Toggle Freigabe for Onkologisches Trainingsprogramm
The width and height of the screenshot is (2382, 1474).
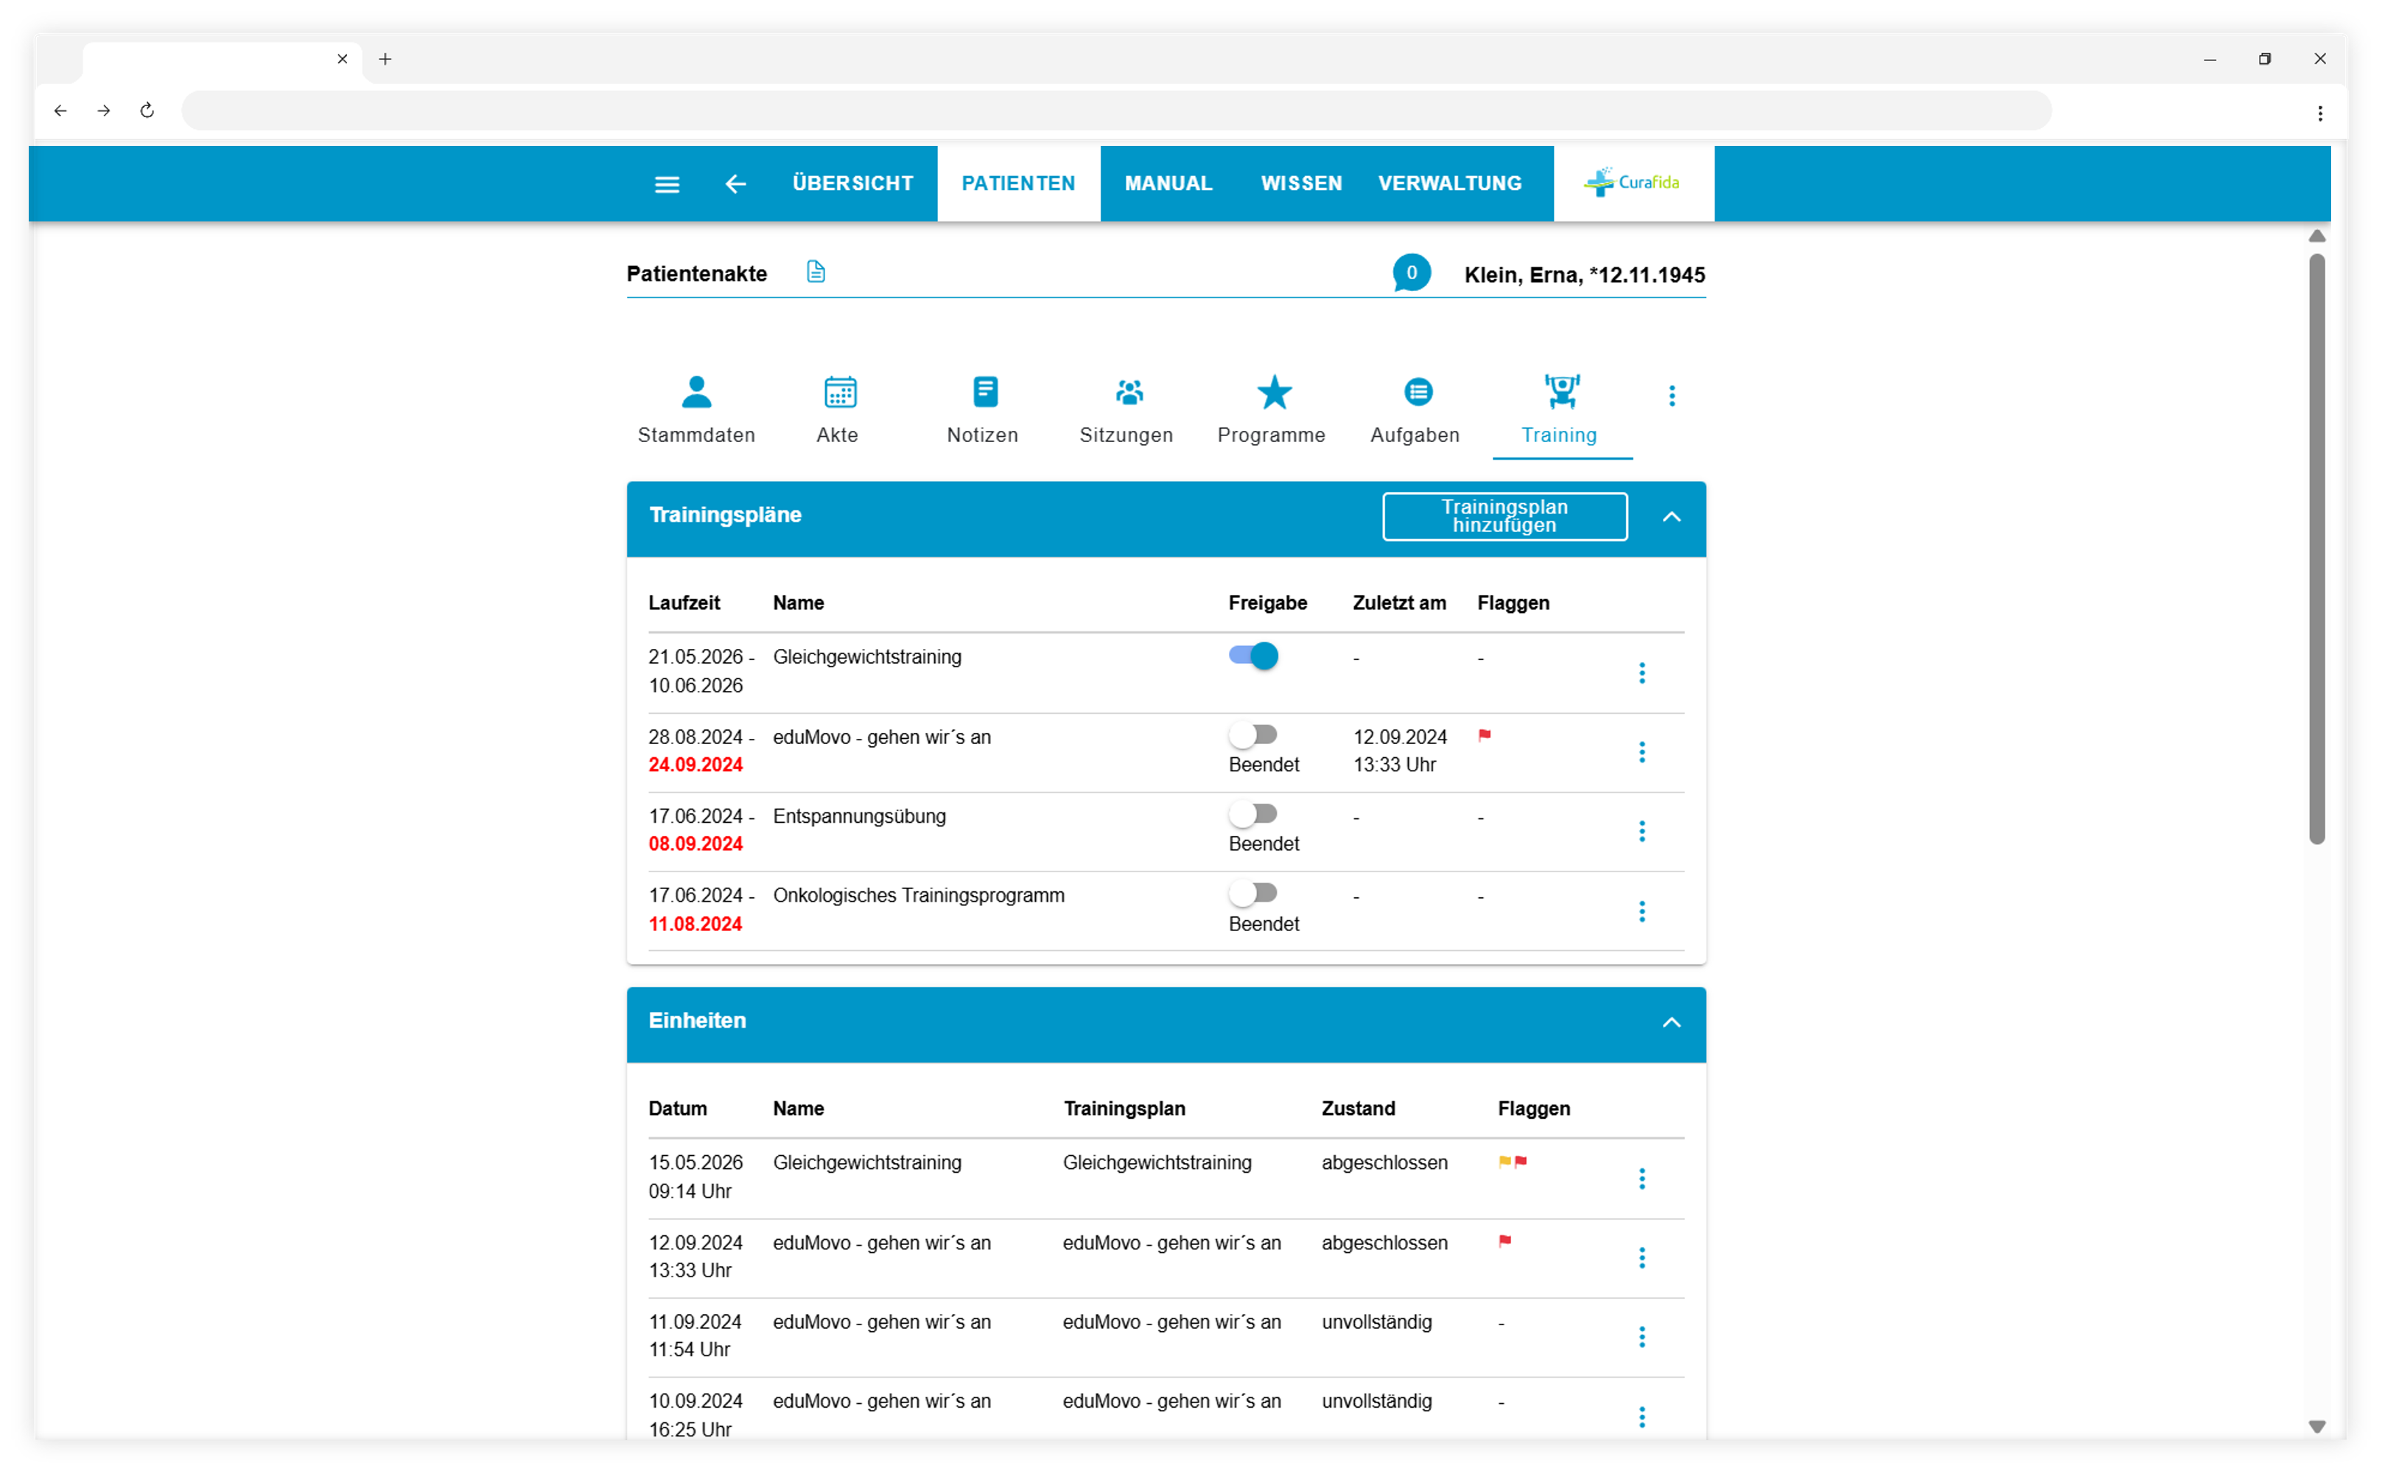point(1252,892)
